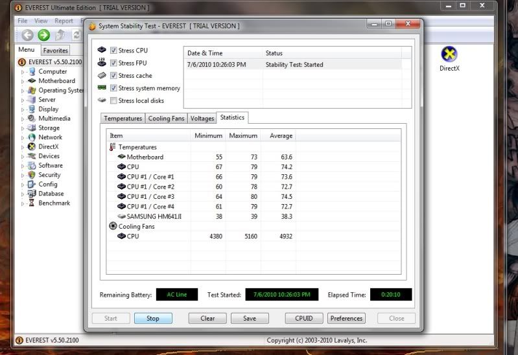Click the Computer icon in tree
This screenshot has width=518, height=355.
(x=32, y=71)
